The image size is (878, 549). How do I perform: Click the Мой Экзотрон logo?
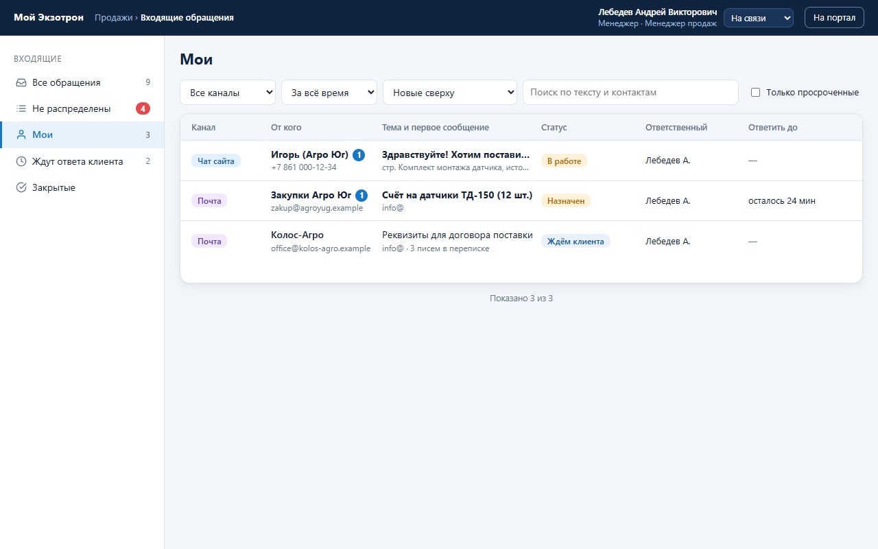point(49,18)
